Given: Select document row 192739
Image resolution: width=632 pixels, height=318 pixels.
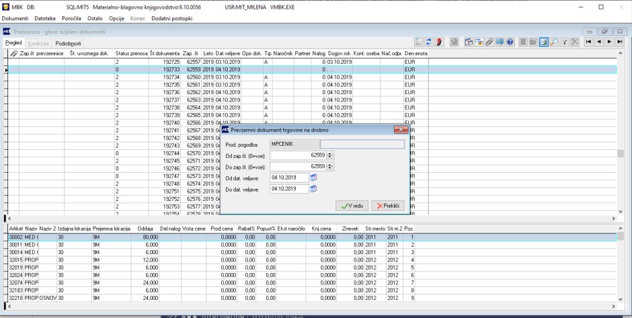Looking at the screenshot, I should point(313,115).
